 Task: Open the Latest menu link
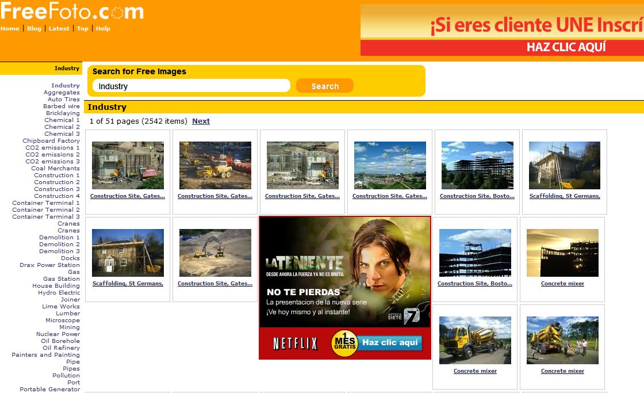click(59, 28)
